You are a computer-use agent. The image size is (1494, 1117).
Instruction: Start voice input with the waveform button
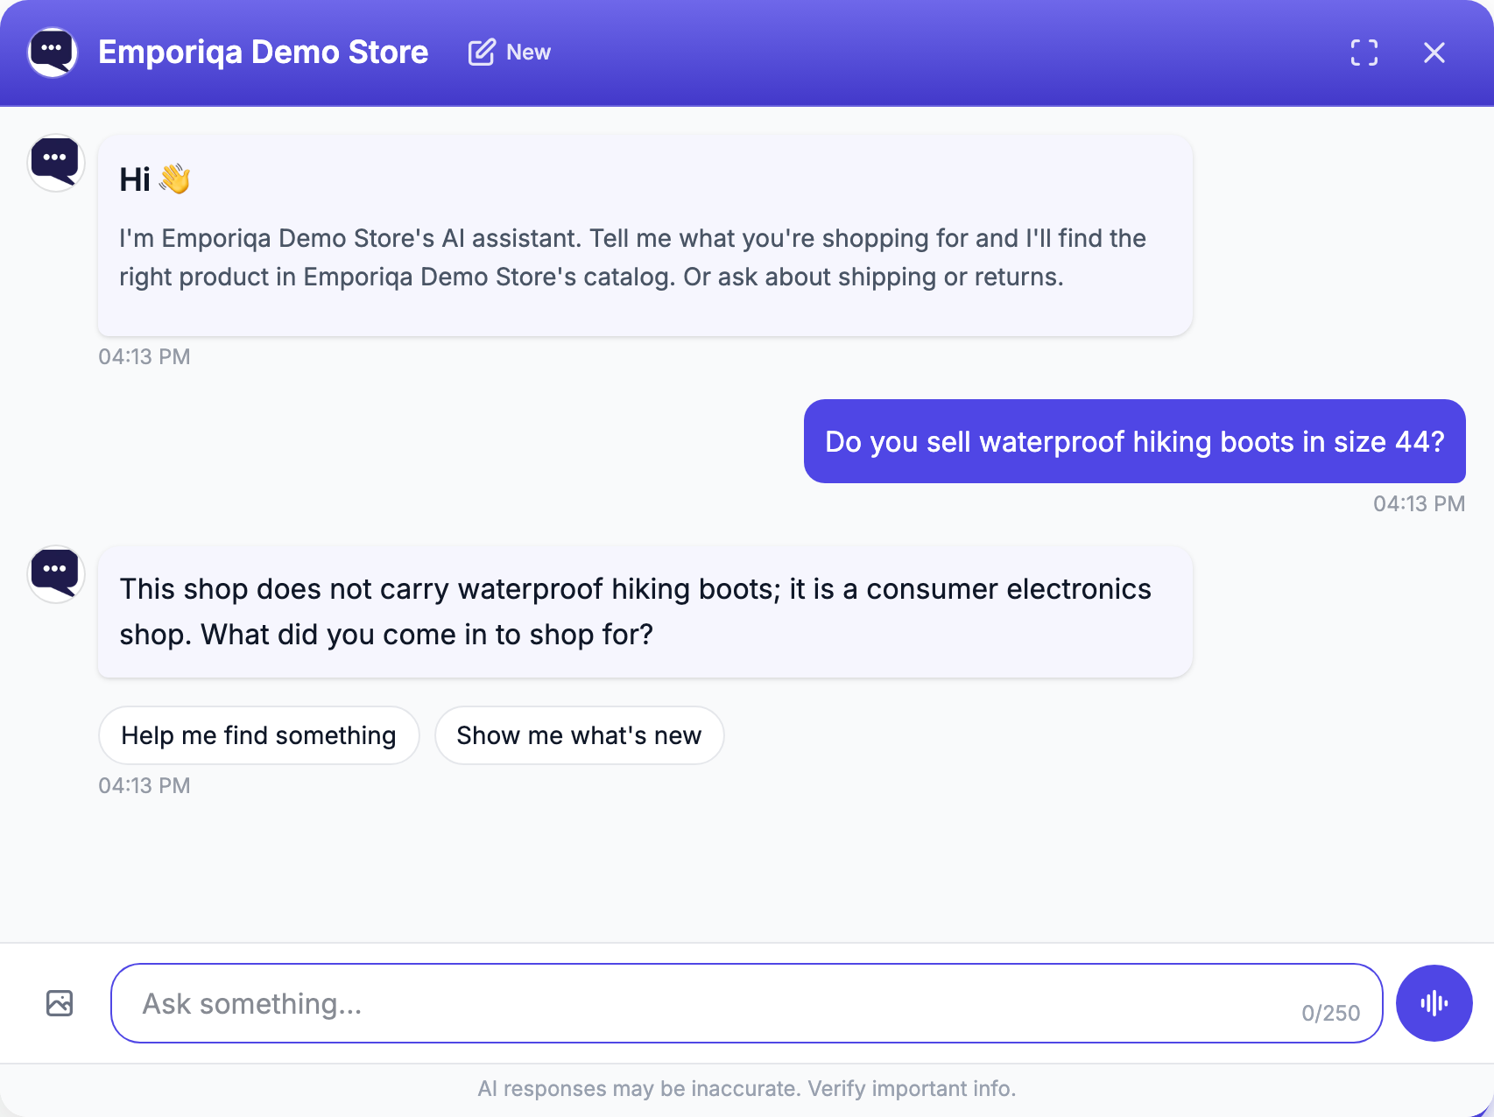click(x=1434, y=1003)
